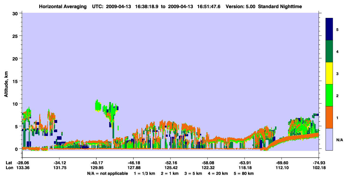Click the 'Version: 5.00' text
This screenshot has height=181, width=354.
240,6
